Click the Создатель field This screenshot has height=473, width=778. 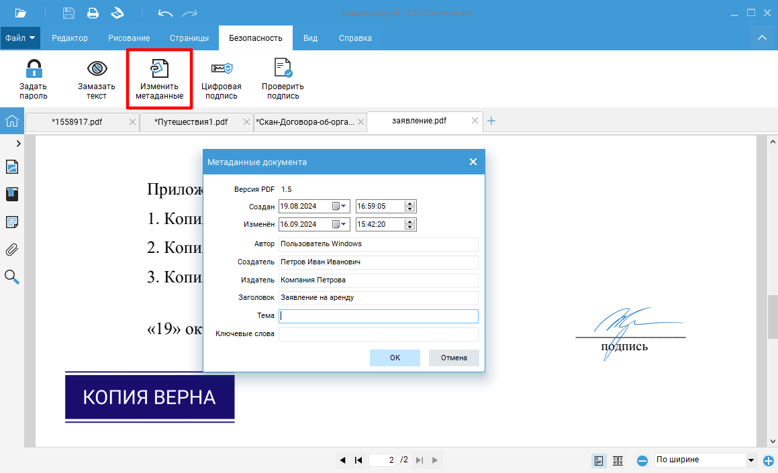pyautogui.click(x=379, y=262)
